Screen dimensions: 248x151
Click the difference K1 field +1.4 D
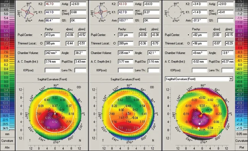click(200, 12)
